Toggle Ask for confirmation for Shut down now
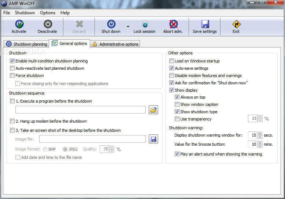This screenshot has height=199, width=285. pos(171,83)
